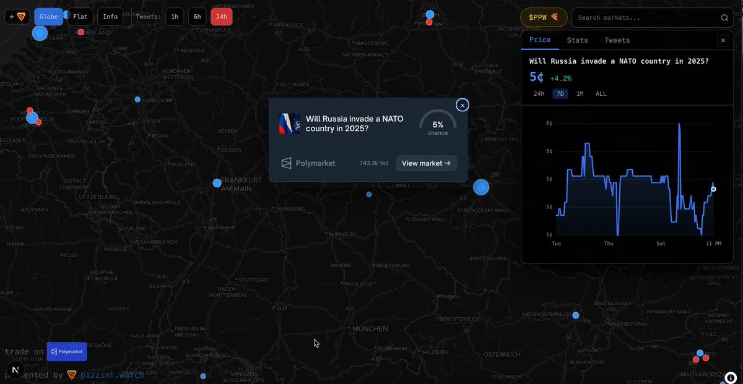Select the ALL chart range
The height and width of the screenshot is (384, 743).
601,94
